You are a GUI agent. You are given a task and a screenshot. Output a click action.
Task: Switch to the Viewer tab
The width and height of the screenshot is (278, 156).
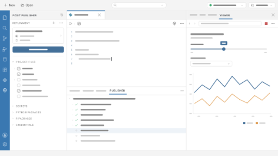225,15
